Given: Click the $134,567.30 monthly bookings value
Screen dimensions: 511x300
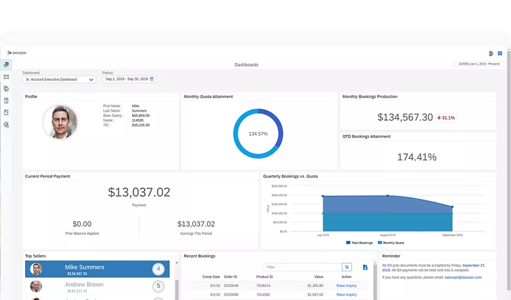Looking at the screenshot, I should [x=405, y=117].
